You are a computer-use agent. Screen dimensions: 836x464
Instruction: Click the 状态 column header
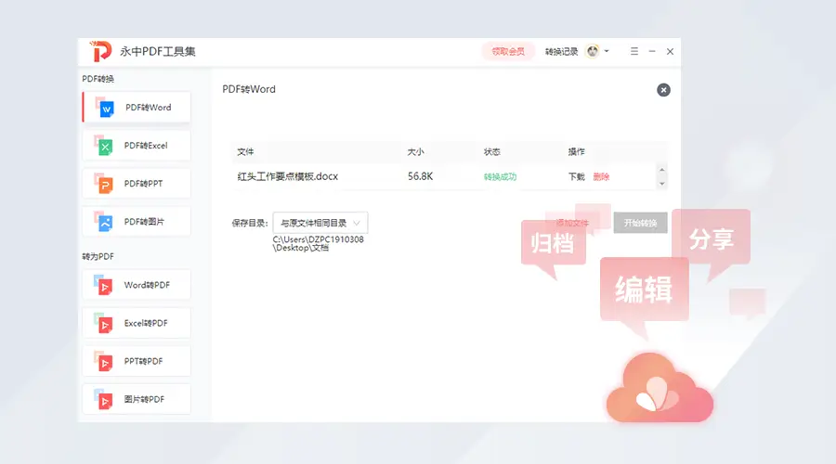(492, 152)
